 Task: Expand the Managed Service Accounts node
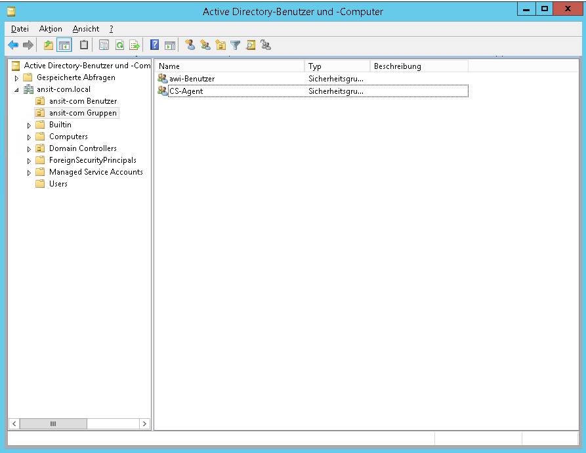click(x=29, y=173)
